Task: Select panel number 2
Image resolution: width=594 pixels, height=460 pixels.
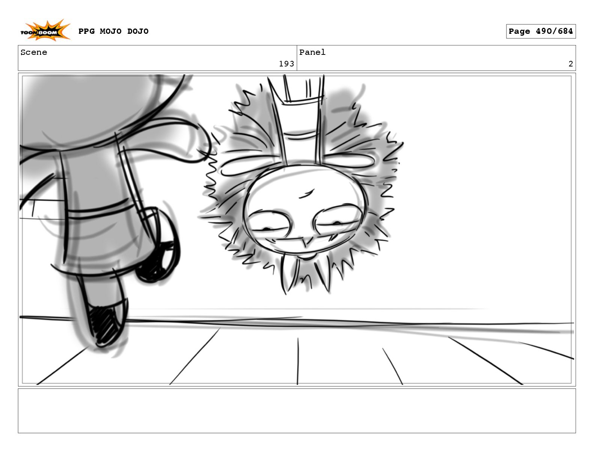Action: tap(571, 64)
